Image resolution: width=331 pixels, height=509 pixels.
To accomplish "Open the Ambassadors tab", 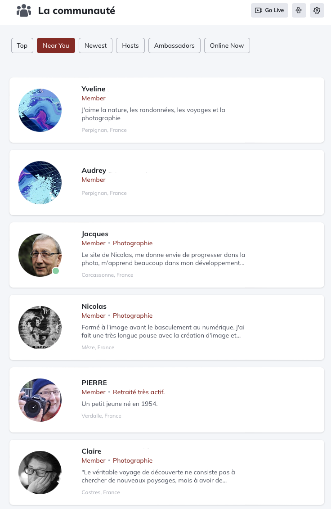I will click(x=174, y=45).
